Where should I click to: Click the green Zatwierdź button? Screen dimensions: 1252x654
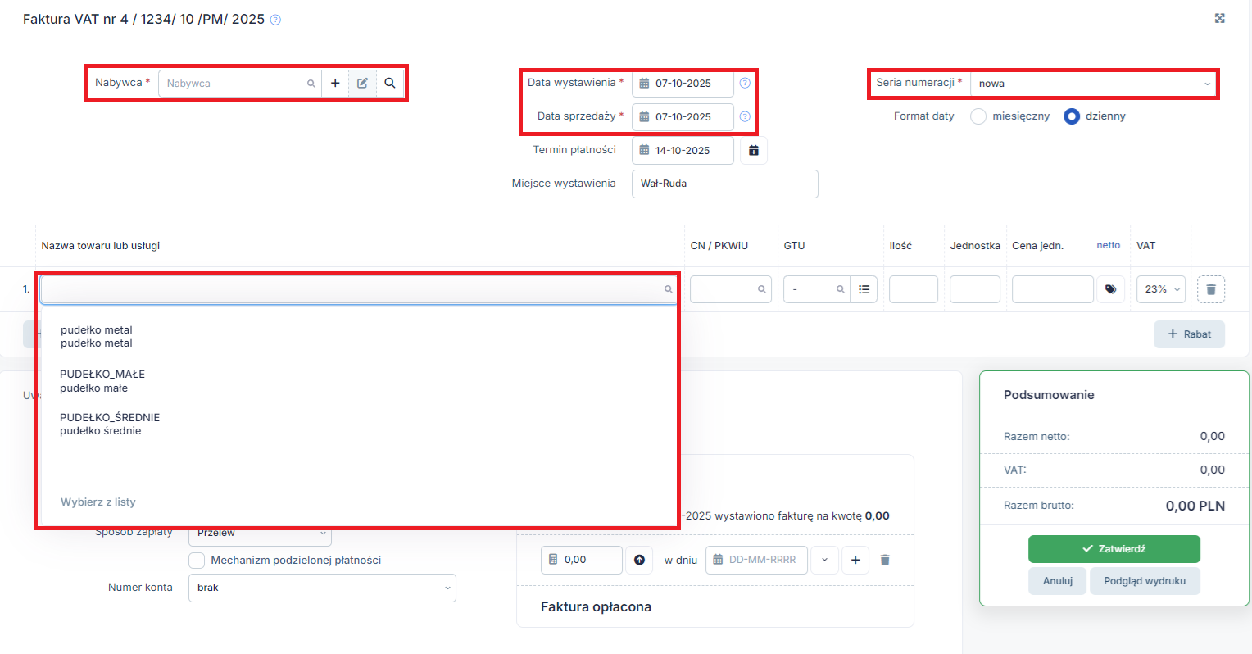pos(1114,549)
